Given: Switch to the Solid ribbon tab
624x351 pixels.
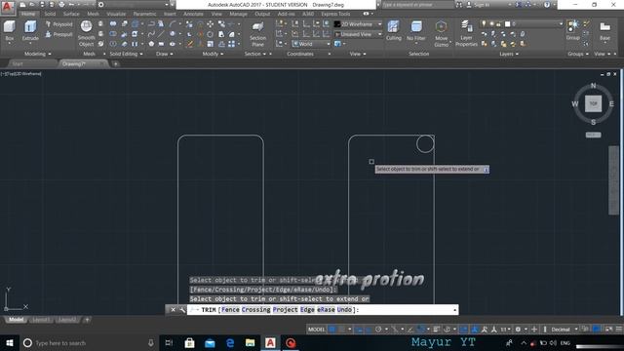Looking at the screenshot, I should [x=50, y=14].
